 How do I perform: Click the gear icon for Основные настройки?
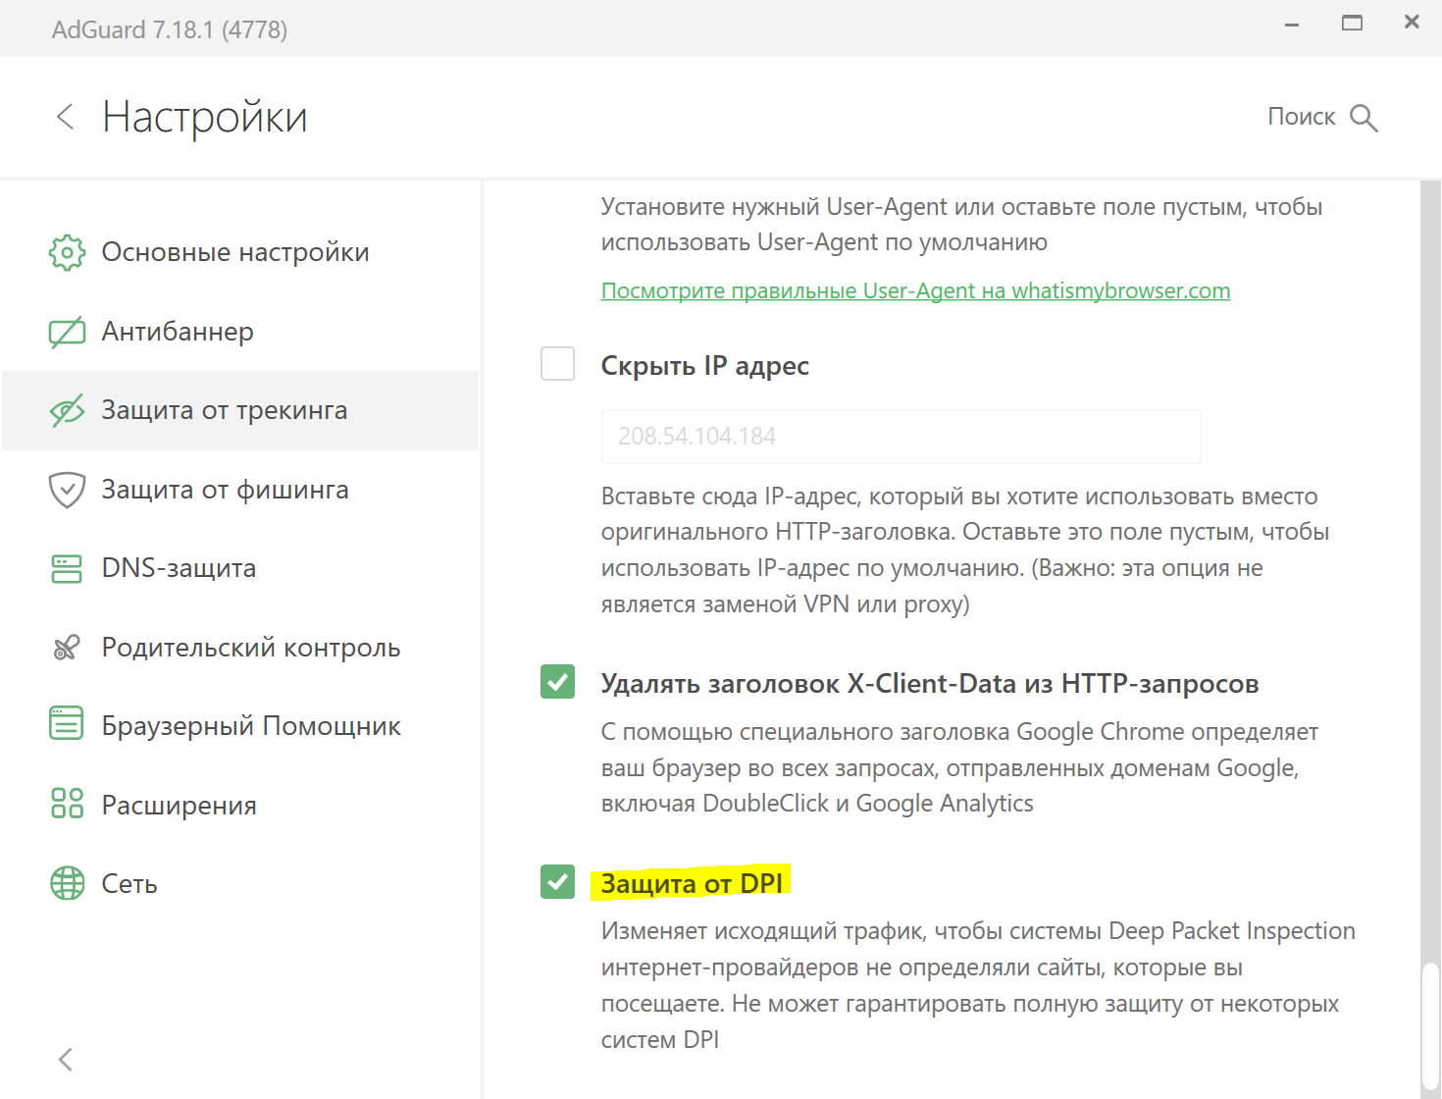(67, 252)
